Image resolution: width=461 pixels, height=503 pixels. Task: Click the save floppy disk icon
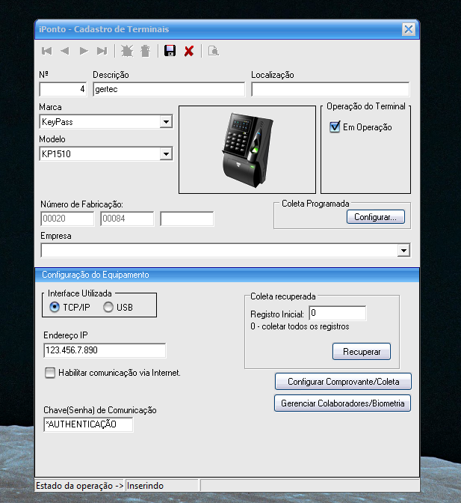(x=170, y=51)
